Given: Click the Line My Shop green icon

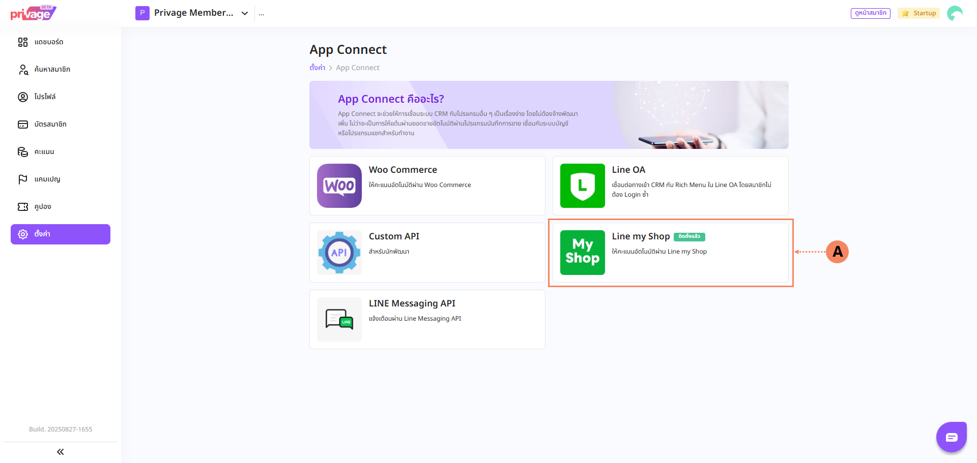Looking at the screenshot, I should click(582, 253).
